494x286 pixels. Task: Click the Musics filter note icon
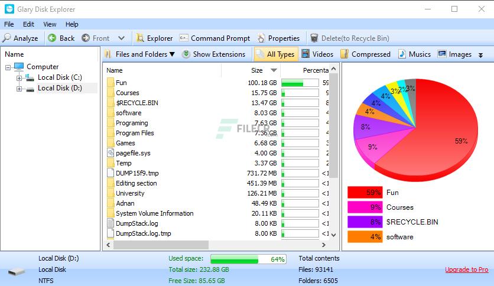click(x=402, y=54)
